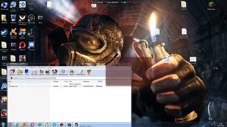Click the camera icon in the recorder bar

click(124, 2)
